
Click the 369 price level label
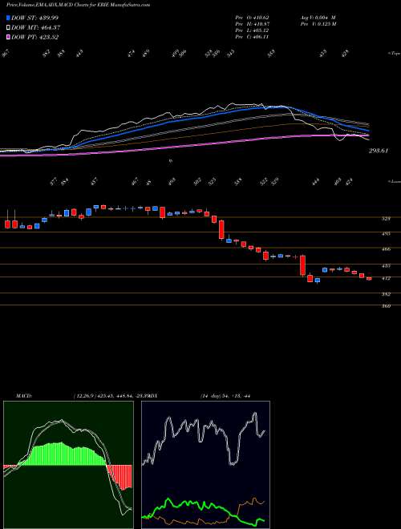coord(386,306)
